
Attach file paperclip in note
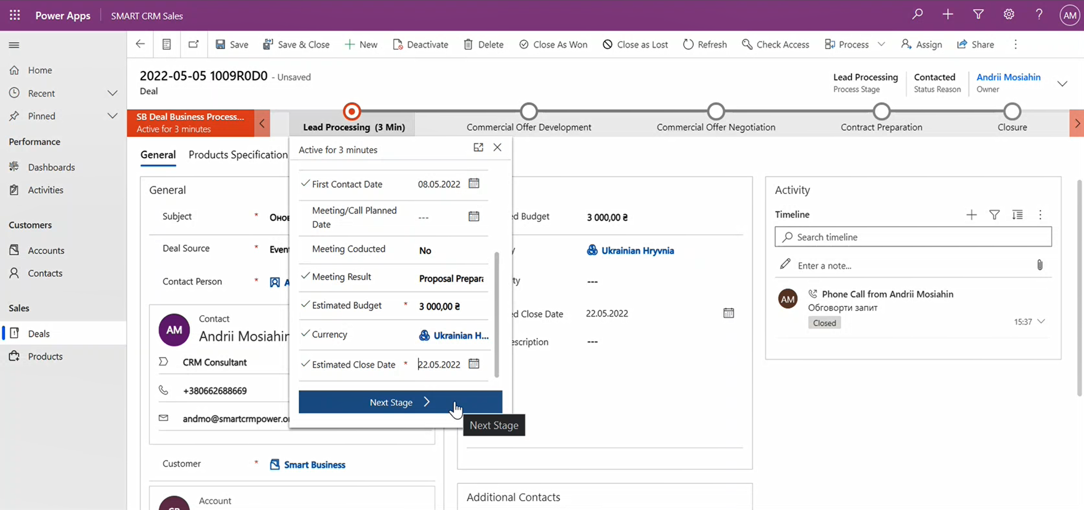[1040, 265]
